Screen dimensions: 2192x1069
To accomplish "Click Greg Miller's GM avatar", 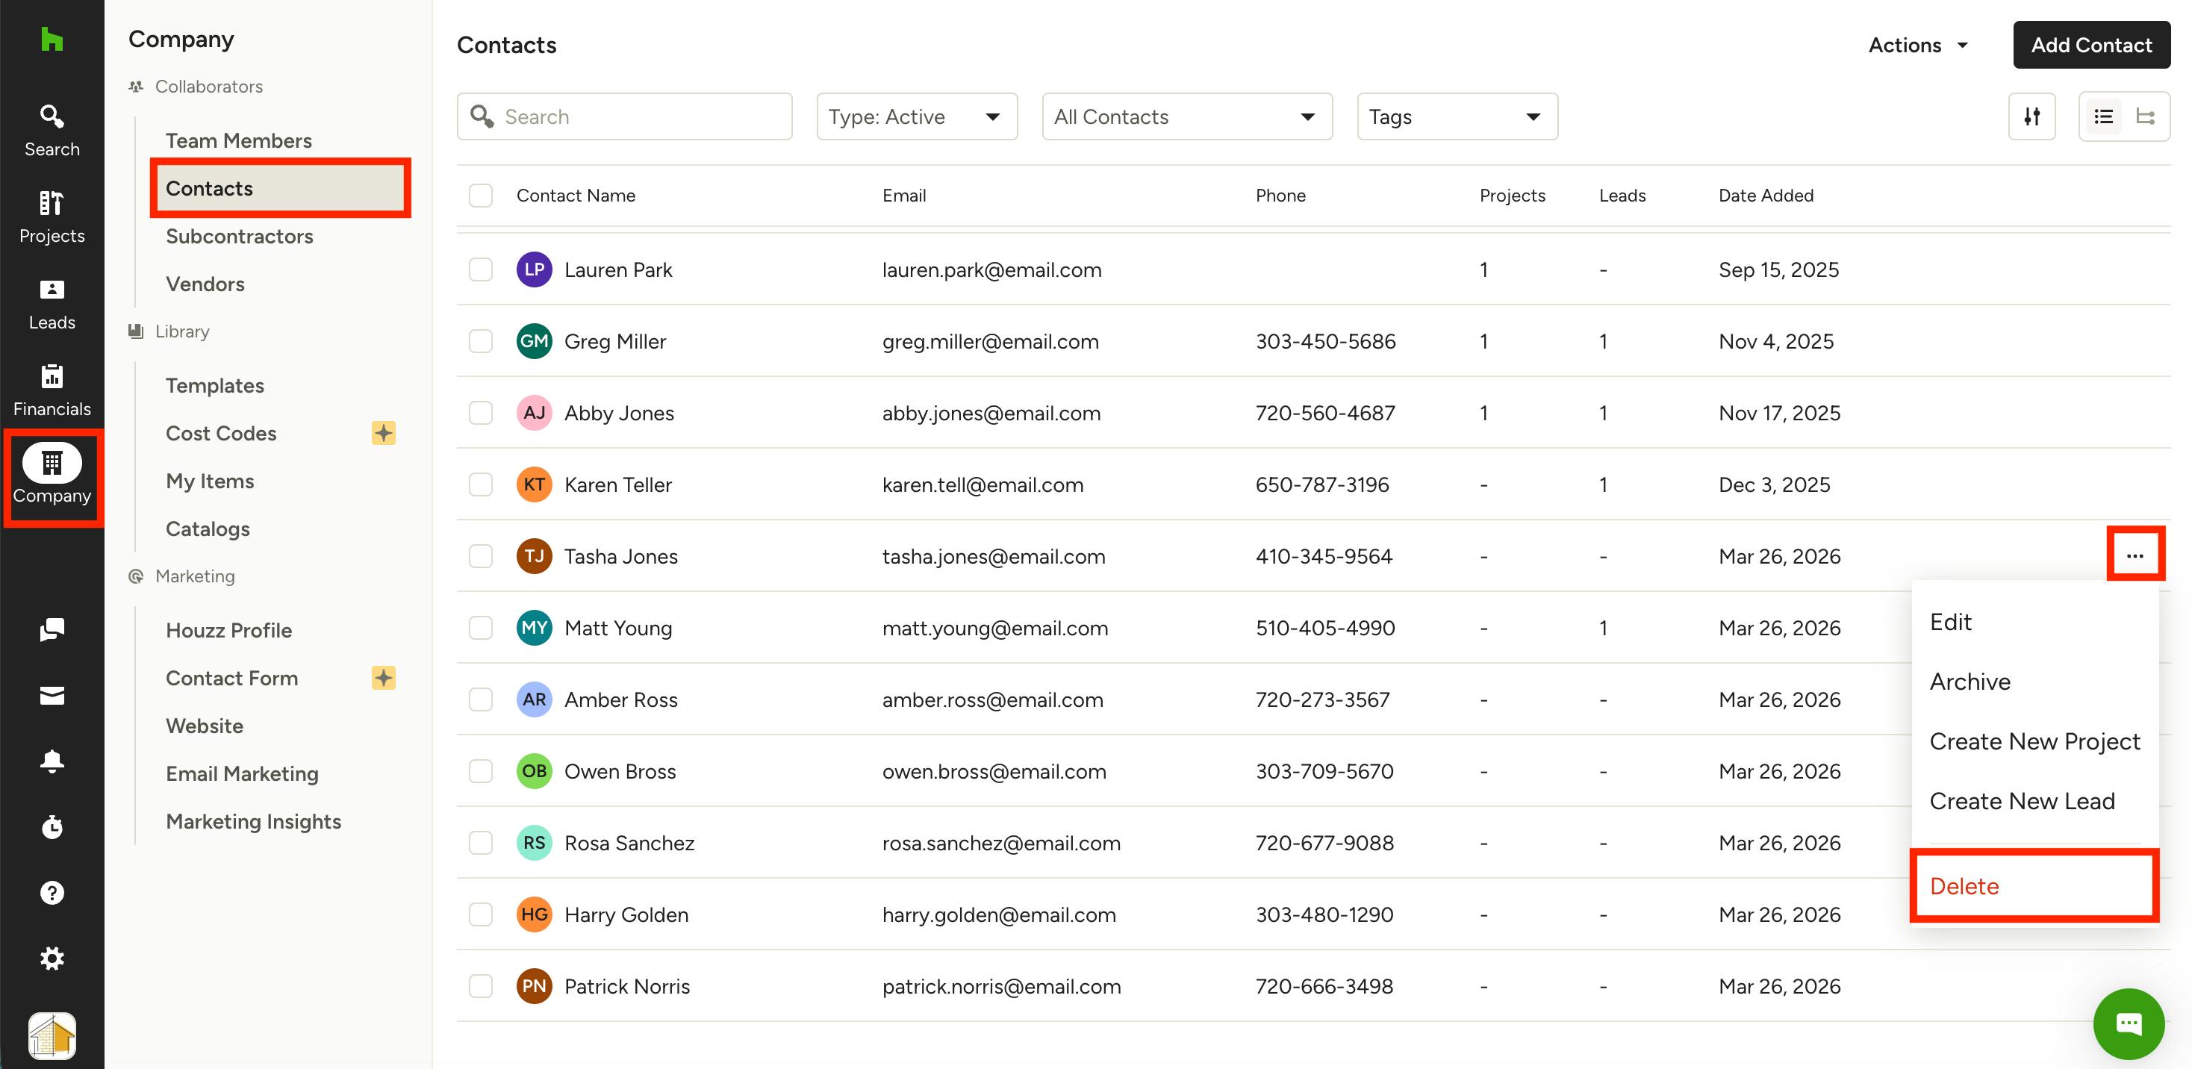I will (535, 341).
